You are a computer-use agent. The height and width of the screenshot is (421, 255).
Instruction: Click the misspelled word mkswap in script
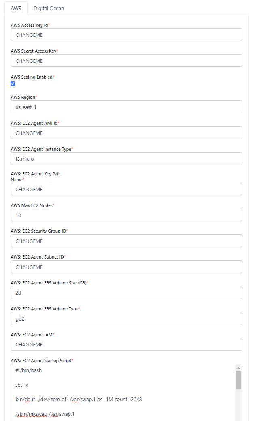tap(38, 414)
